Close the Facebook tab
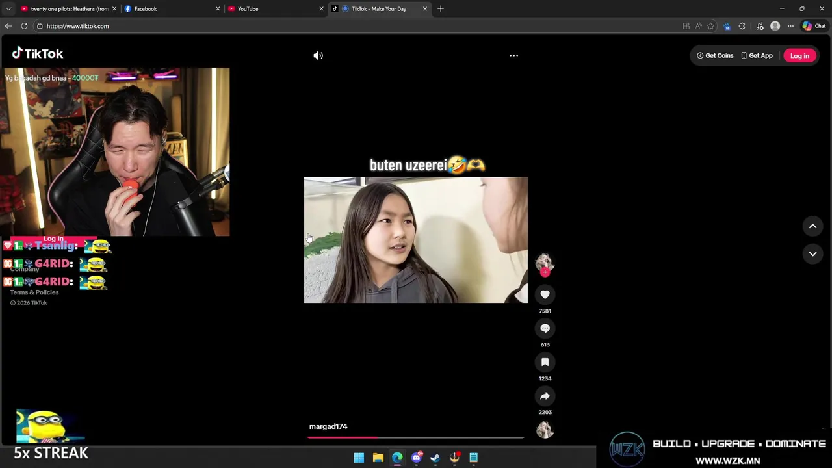Image resolution: width=832 pixels, height=468 pixels. point(218,8)
